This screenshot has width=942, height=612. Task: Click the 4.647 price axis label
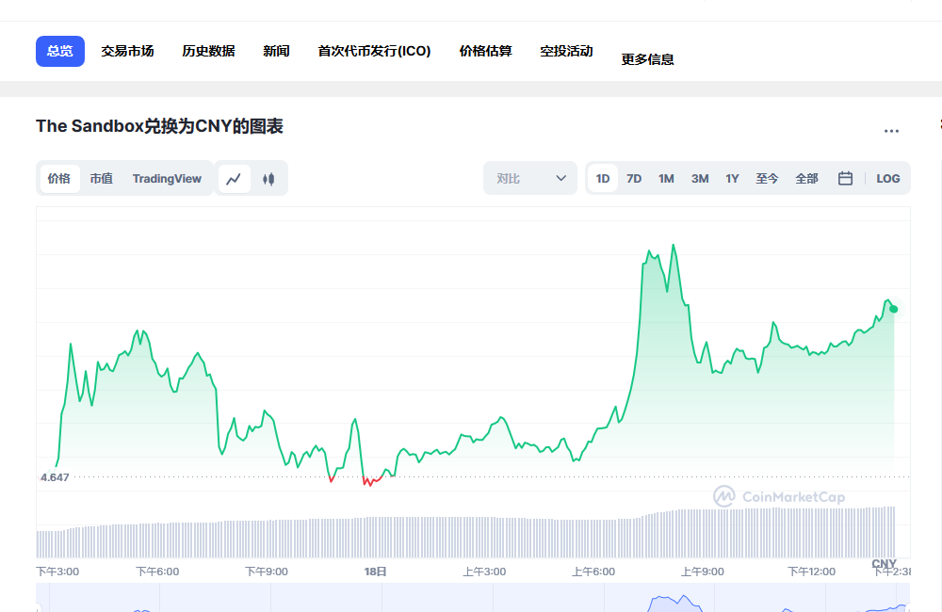[57, 476]
